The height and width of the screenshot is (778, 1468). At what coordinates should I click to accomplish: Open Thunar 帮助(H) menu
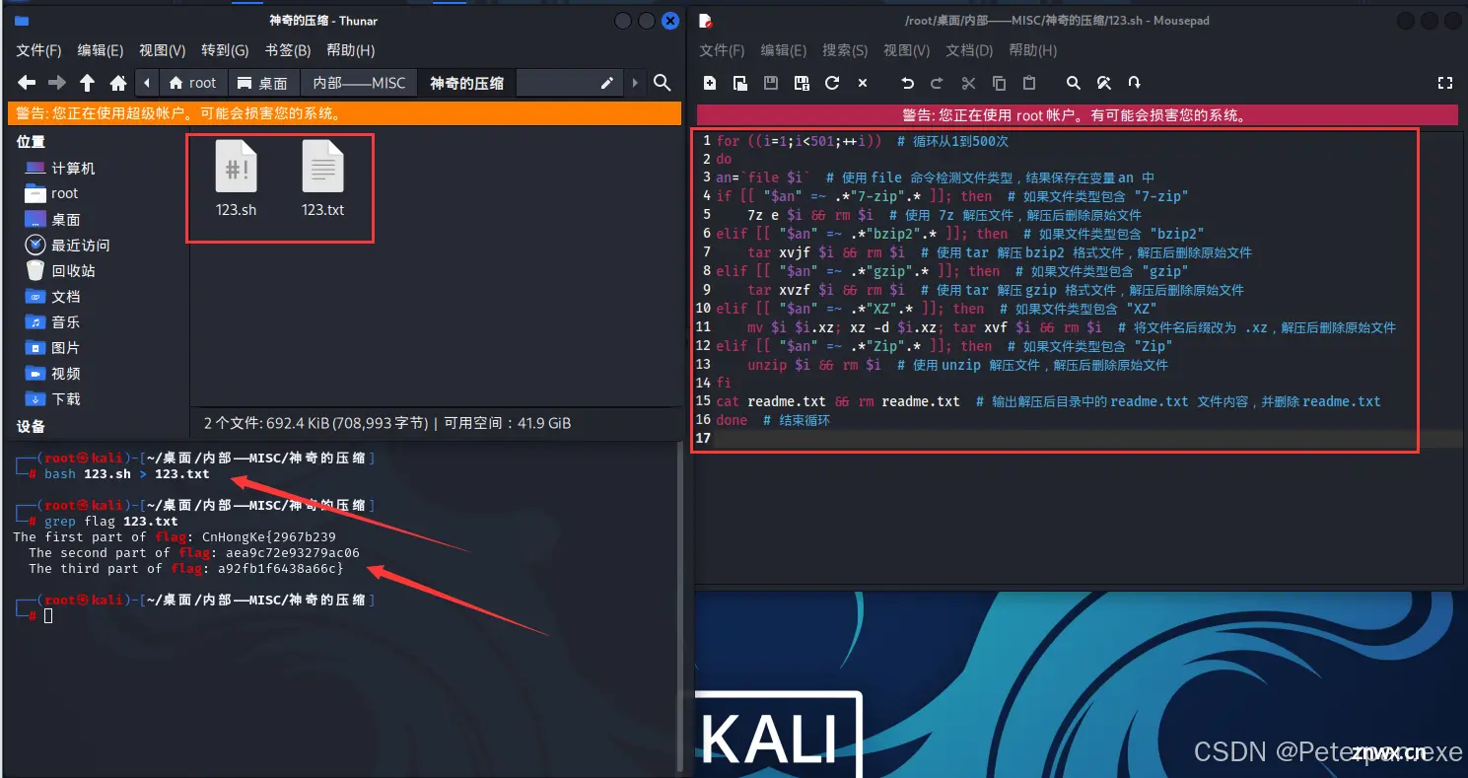click(350, 50)
